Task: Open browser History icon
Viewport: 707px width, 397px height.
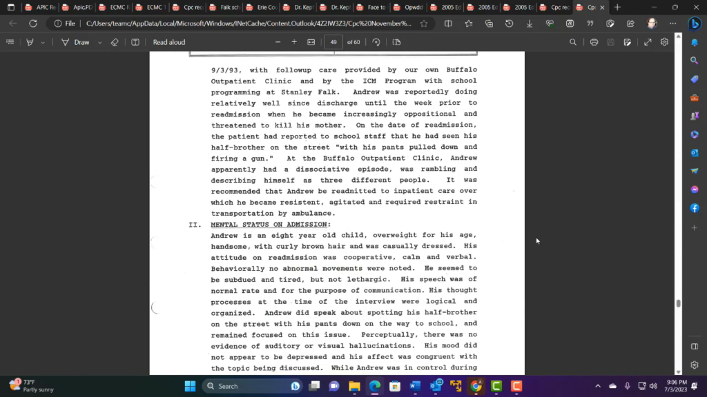Action: pos(509,23)
